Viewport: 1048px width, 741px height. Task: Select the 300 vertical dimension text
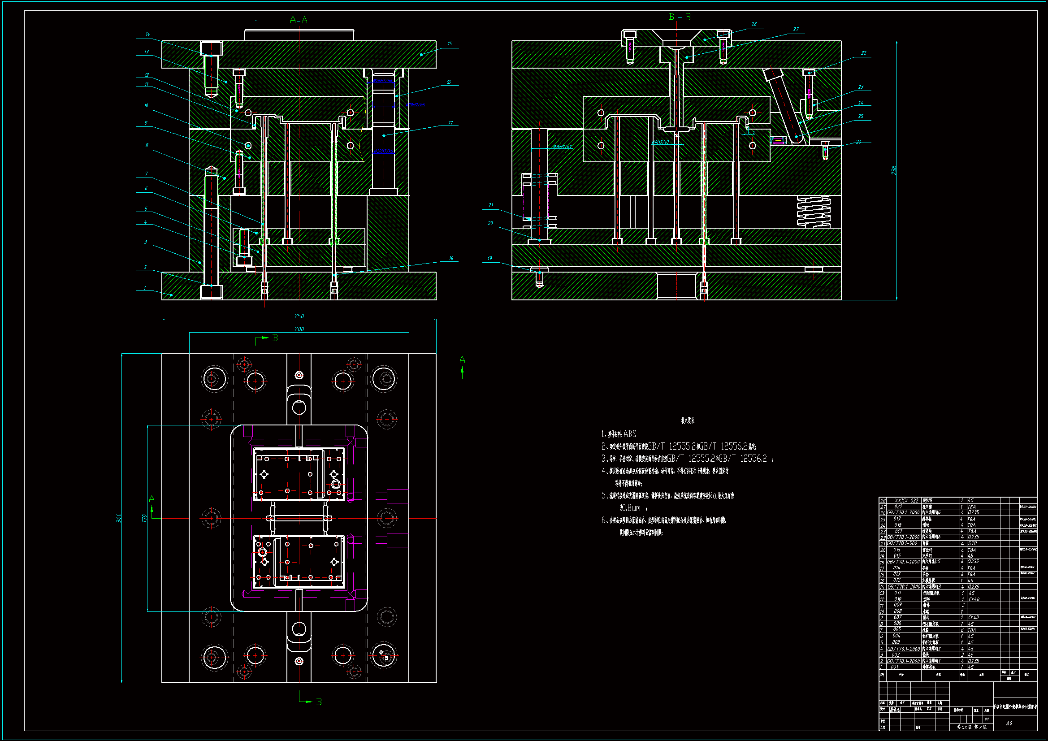[x=119, y=518]
